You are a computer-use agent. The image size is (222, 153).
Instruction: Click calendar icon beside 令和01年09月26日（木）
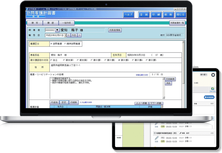click(155, 133)
